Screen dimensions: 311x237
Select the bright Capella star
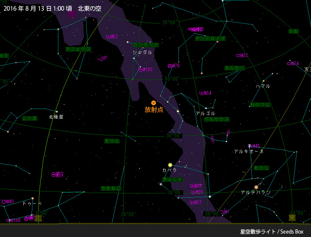(x=170, y=165)
